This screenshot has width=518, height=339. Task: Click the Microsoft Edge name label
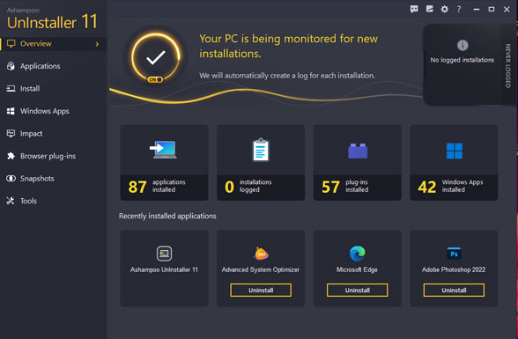[x=357, y=269]
